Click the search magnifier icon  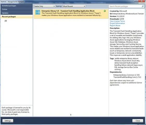click(143, 6)
